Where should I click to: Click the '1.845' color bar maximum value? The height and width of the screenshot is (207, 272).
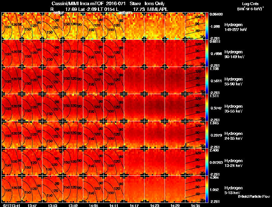point(214,123)
